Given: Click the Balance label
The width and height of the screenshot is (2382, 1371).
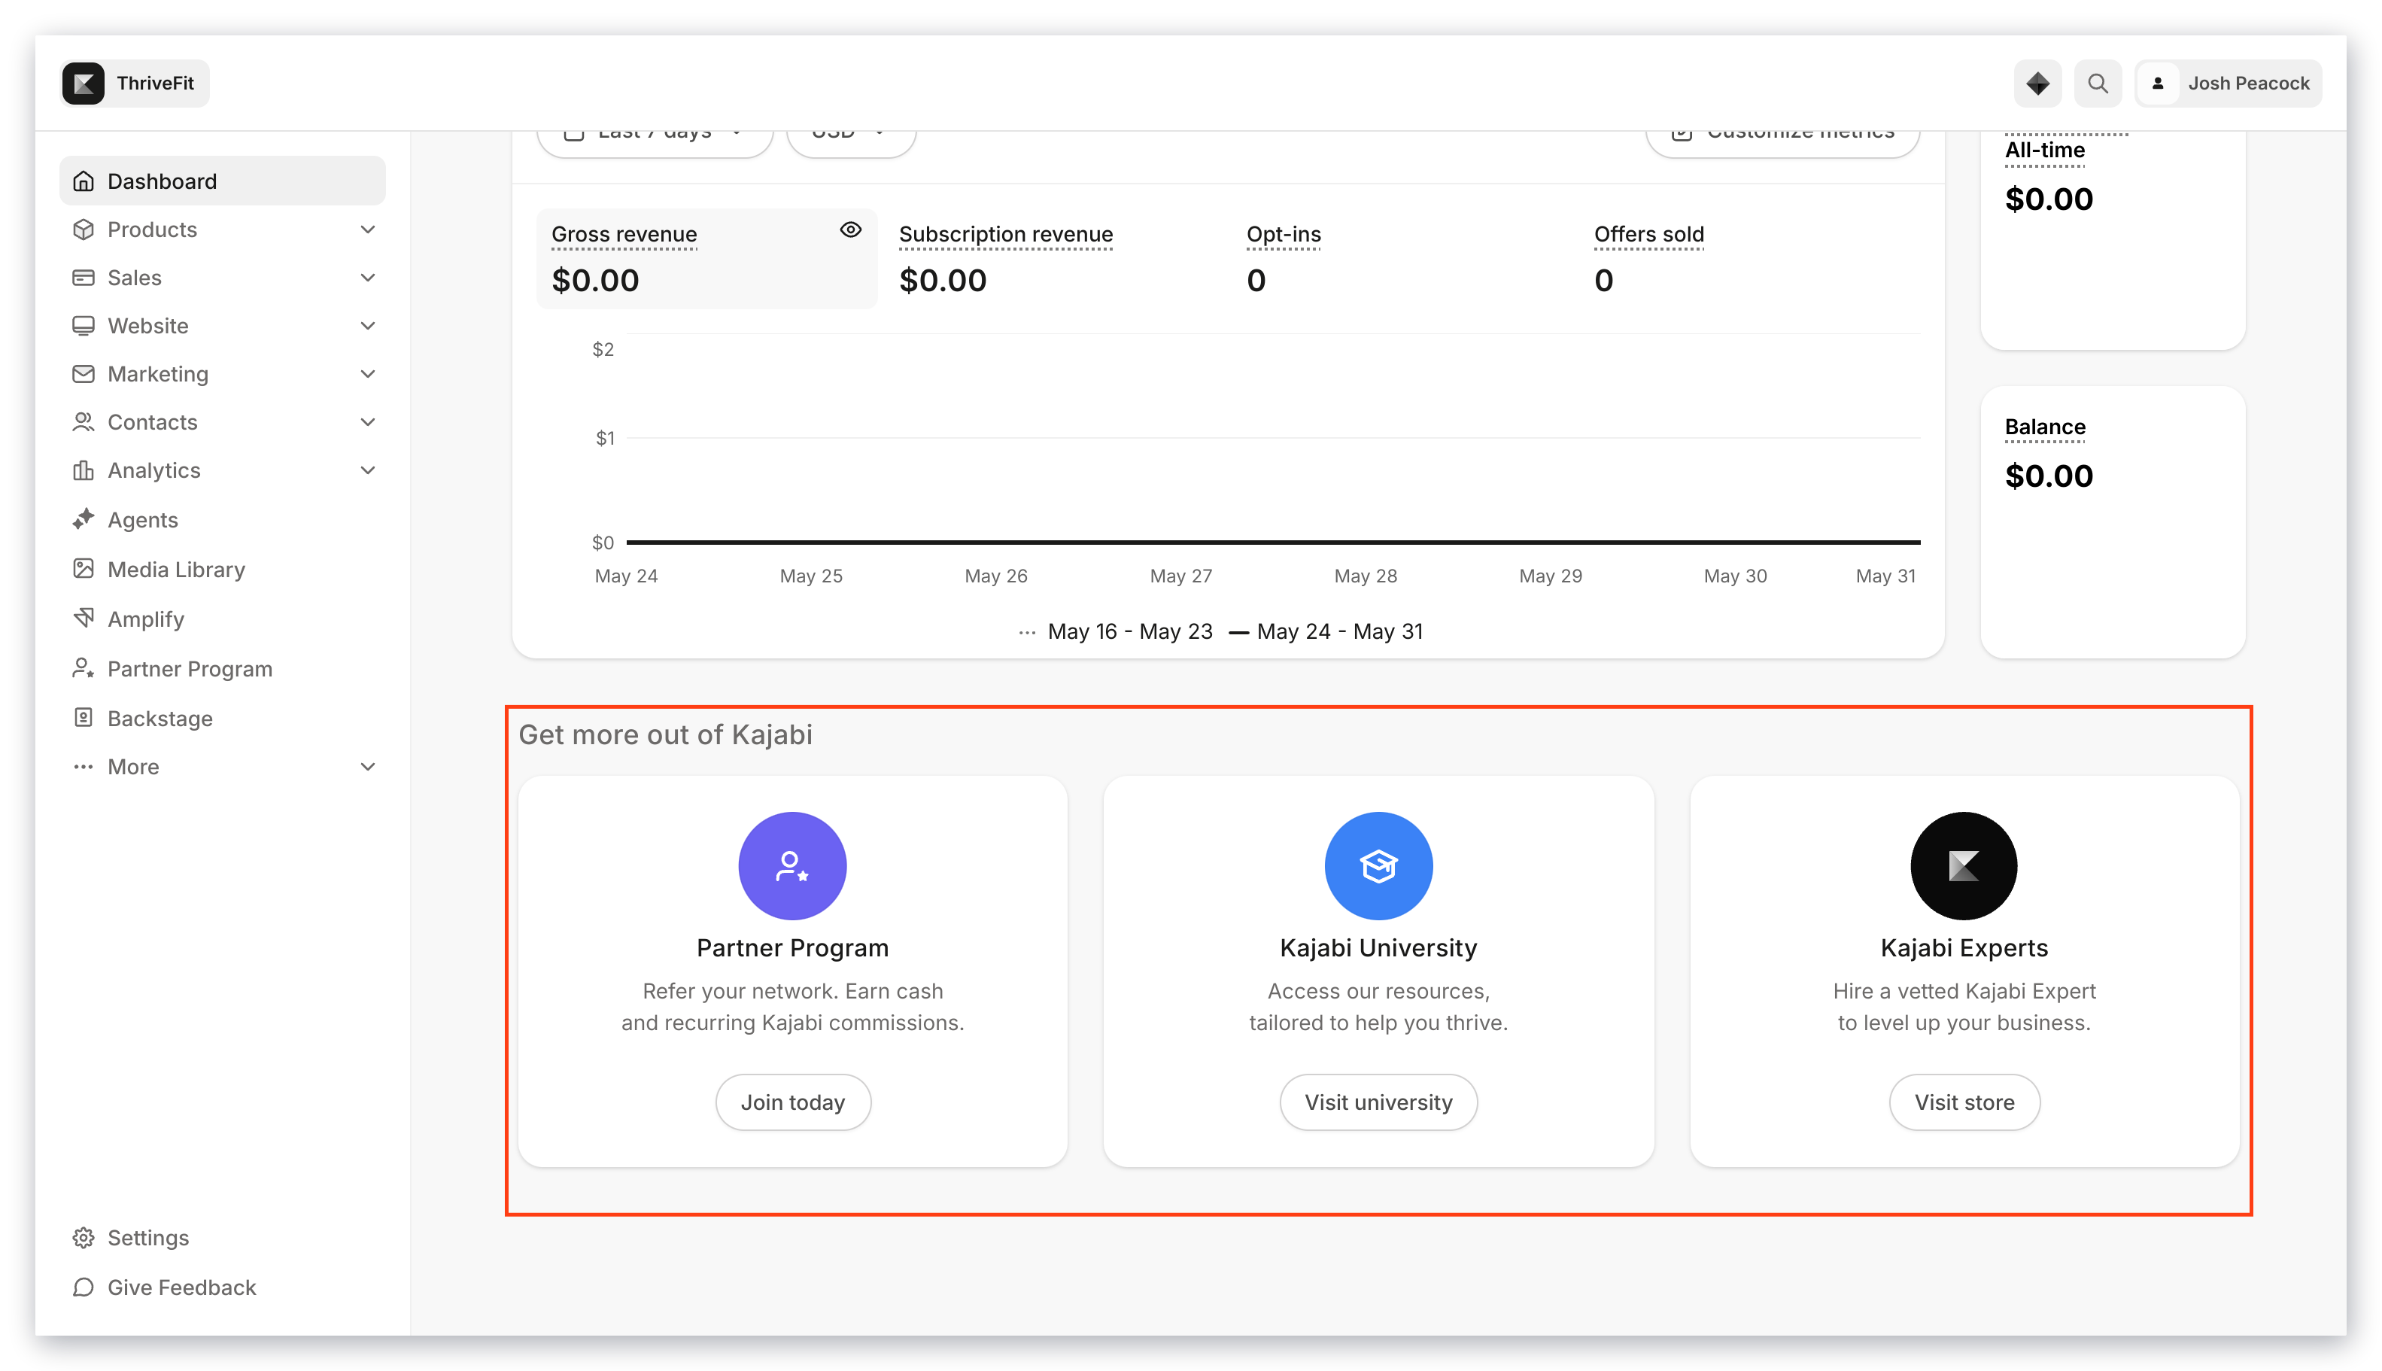Looking at the screenshot, I should (2045, 427).
